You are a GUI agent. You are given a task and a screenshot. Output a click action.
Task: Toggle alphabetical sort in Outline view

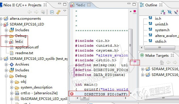point(163,12)
